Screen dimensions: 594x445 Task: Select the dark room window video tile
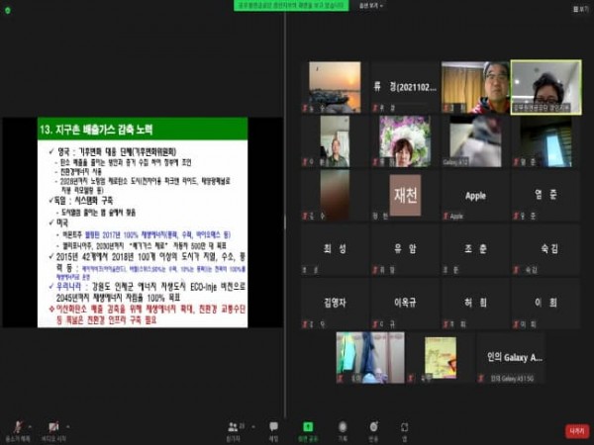(x=545, y=141)
